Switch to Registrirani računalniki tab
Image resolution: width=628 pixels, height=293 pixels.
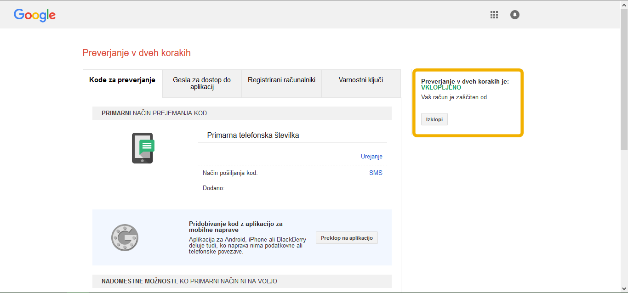[281, 83]
